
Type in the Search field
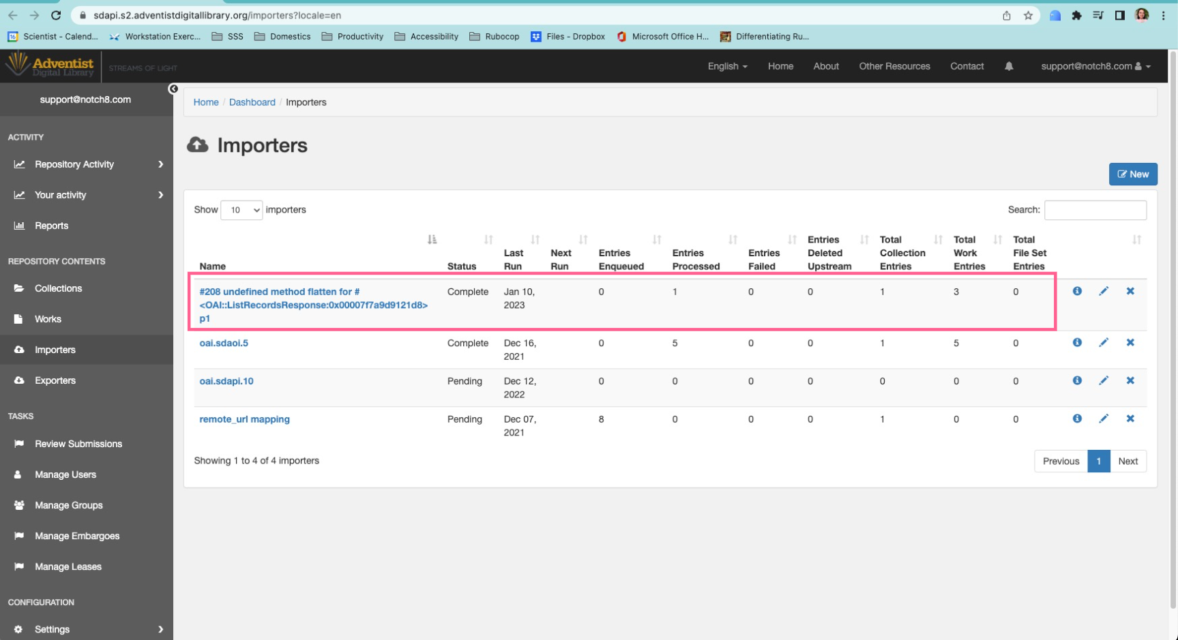1095,210
